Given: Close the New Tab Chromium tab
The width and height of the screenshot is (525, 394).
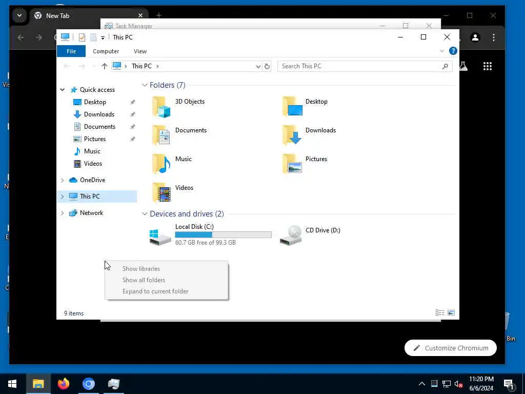Looking at the screenshot, I should tap(140, 15).
